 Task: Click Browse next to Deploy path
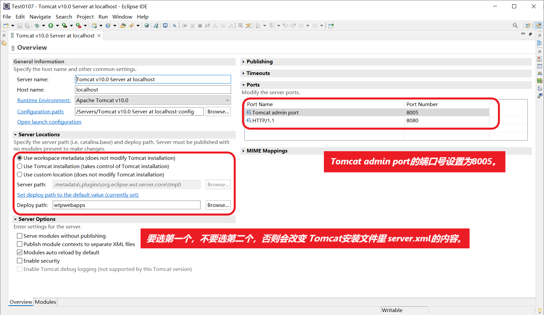[218, 205]
